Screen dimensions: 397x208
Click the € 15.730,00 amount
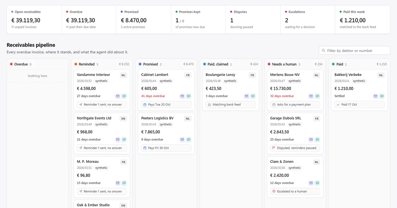point(281,88)
